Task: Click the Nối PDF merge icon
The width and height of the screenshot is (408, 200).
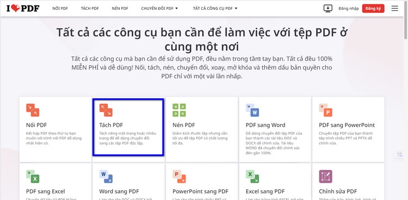Action: 33,110
